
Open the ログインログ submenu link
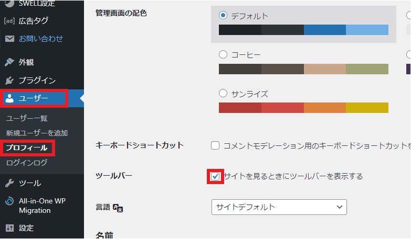pos(27,163)
